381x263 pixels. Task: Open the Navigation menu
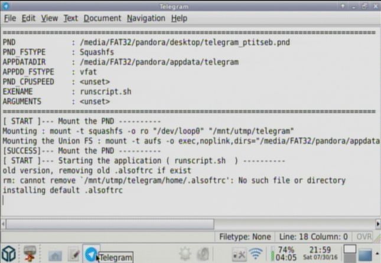click(x=145, y=18)
